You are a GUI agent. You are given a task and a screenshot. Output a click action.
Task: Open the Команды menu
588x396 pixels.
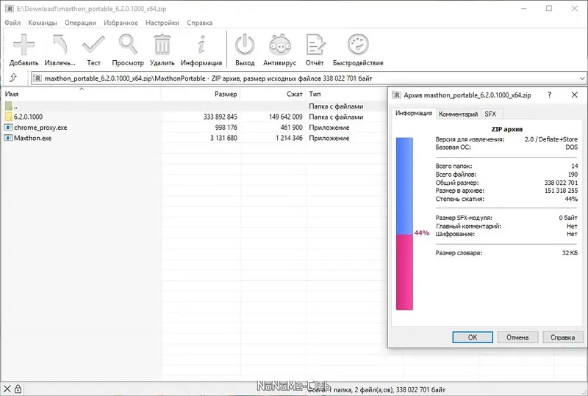coord(43,23)
